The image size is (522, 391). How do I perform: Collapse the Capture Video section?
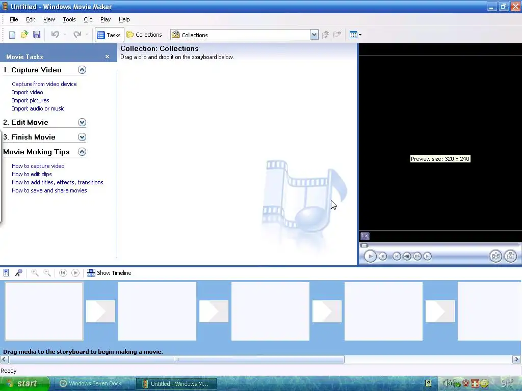pos(82,70)
